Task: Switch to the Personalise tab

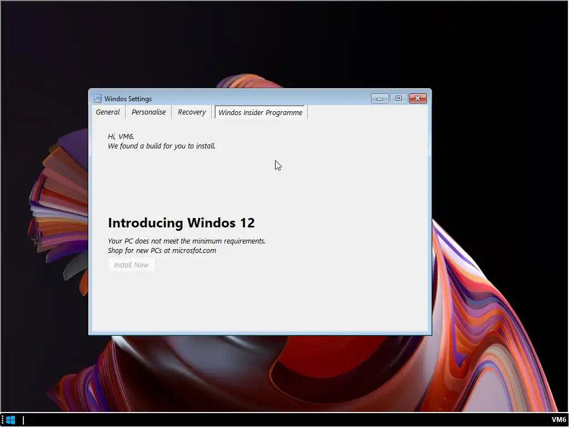Action: 148,112
